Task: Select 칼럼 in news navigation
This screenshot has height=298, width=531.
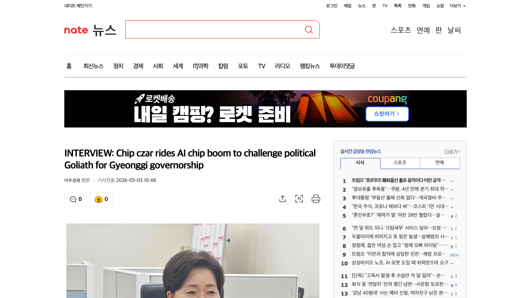Action: click(223, 66)
